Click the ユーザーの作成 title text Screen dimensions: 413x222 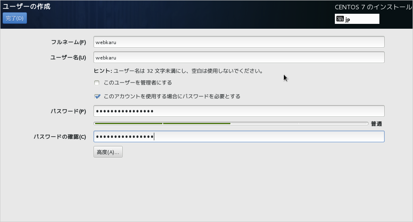[26, 6]
